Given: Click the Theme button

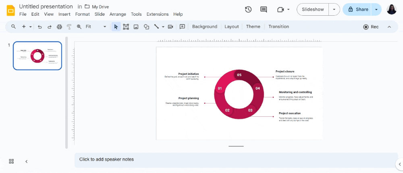Looking at the screenshot, I should pos(253,27).
